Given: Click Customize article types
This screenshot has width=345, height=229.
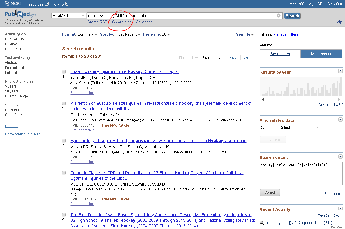Looking at the screenshot, I should pos(15,49).
